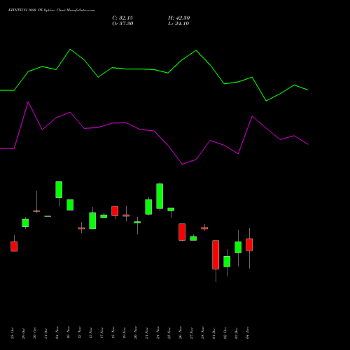Click the 17 Nov date label
The width and height of the screenshot is (350, 350).
coord(102,332)
